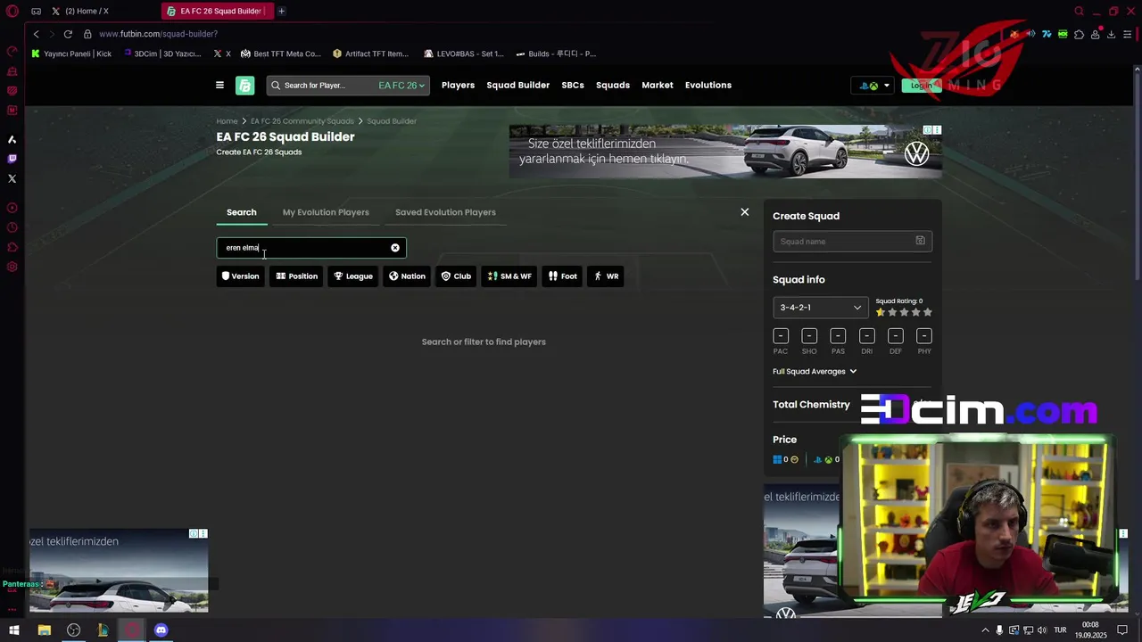
Task: Open the Market nav menu
Action: [658, 86]
